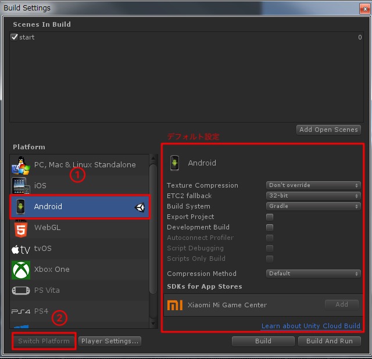The height and width of the screenshot is (359, 372).
Task: Open the Build System dropdown
Action: [x=313, y=206]
